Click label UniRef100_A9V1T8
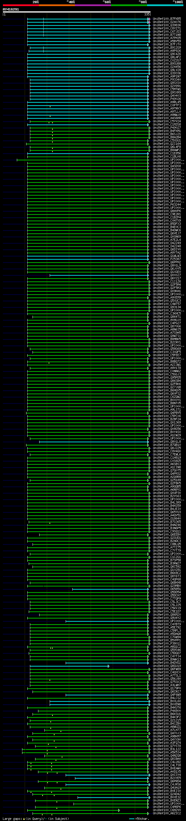This screenshot has height=821, width=186. point(167,368)
